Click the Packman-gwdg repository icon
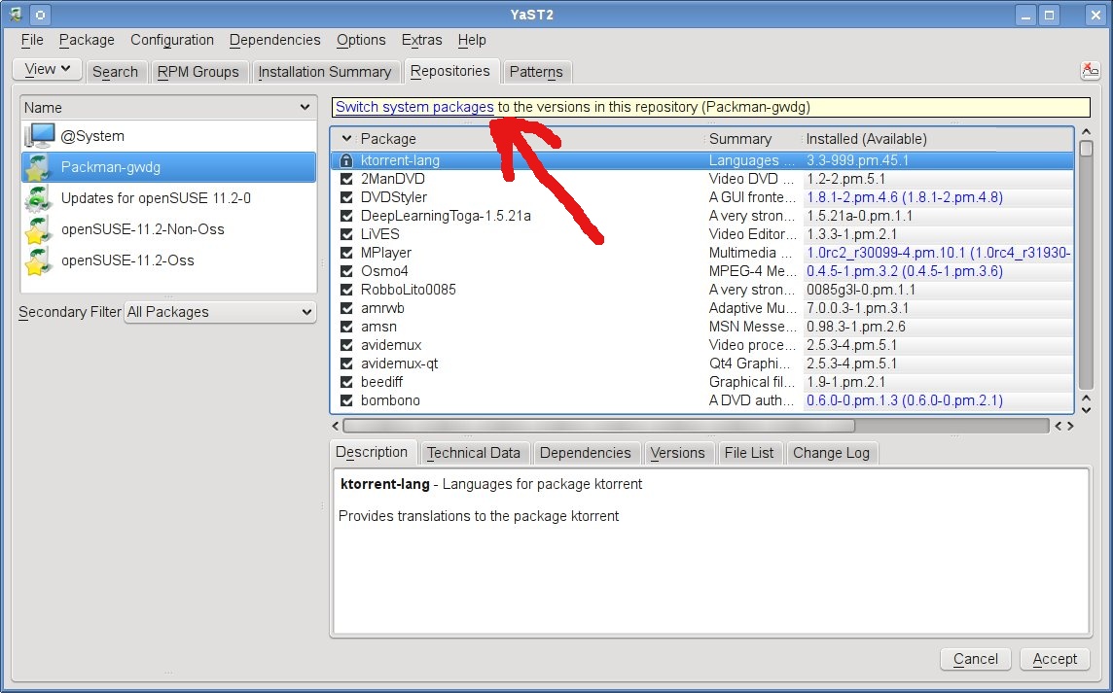Viewport: 1113px width, 693px height. pyautogui.click(x=38, y=167)
